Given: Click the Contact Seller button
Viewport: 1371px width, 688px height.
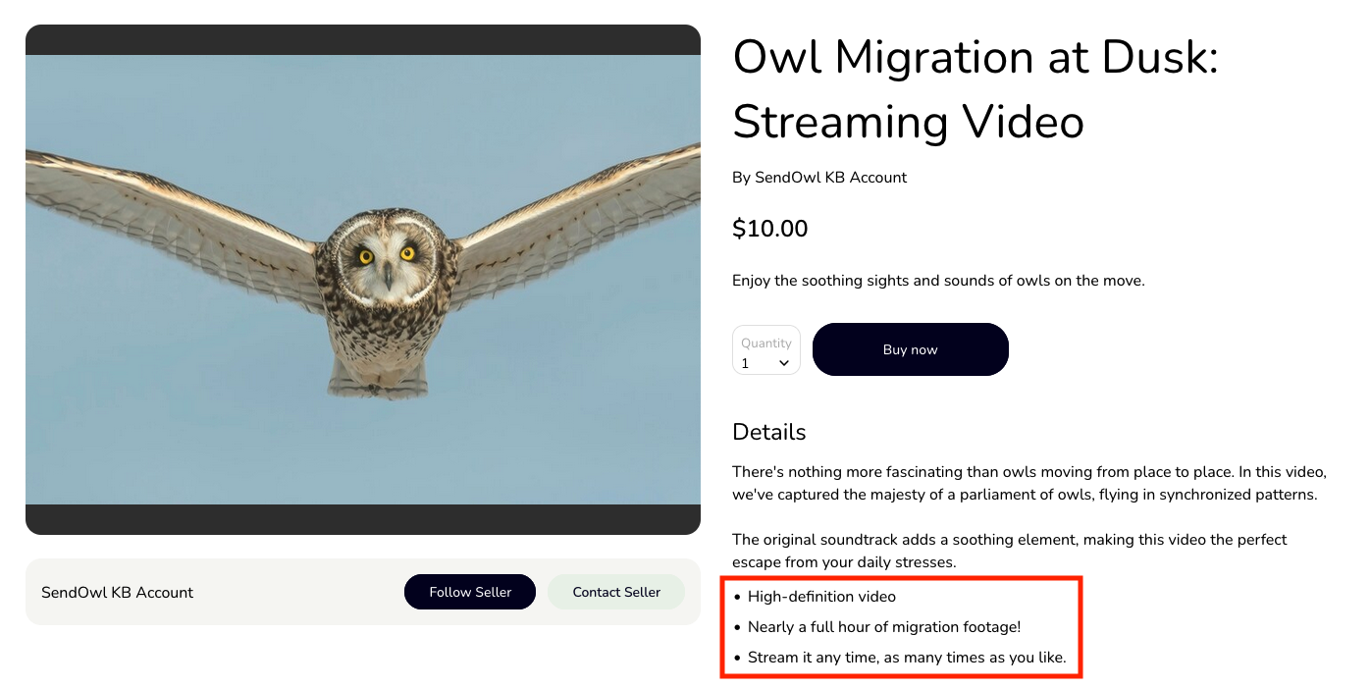Looking at the screenshot, I should point(616,592).
